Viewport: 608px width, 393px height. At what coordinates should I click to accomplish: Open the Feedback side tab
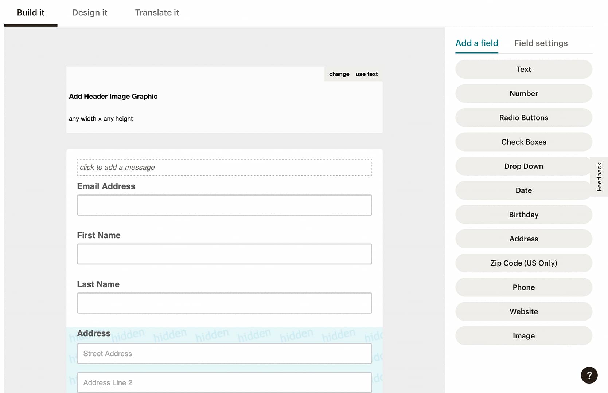599,177
